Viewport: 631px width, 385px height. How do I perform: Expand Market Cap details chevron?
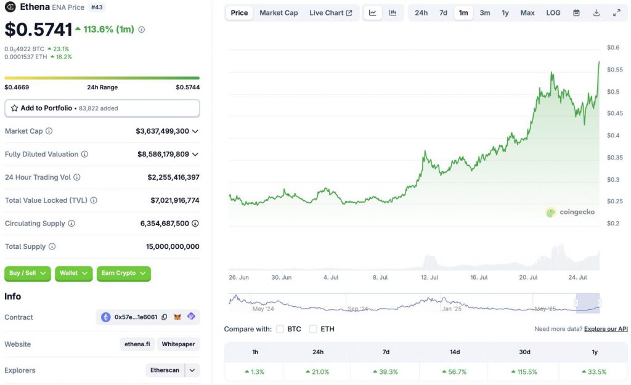(x=195, y=131)
